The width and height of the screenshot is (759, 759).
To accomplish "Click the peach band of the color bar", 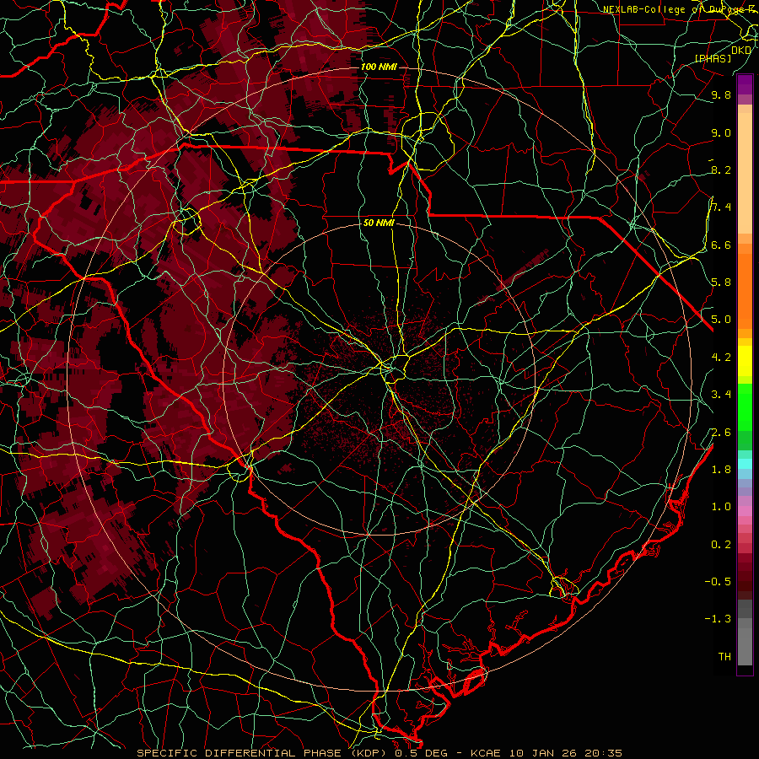I will (x=745, y=170).
